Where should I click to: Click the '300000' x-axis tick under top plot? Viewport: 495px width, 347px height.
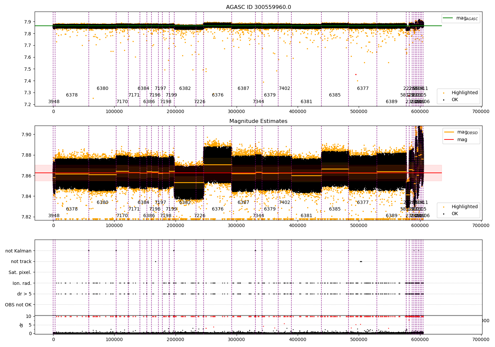click(x=237, y=112)
